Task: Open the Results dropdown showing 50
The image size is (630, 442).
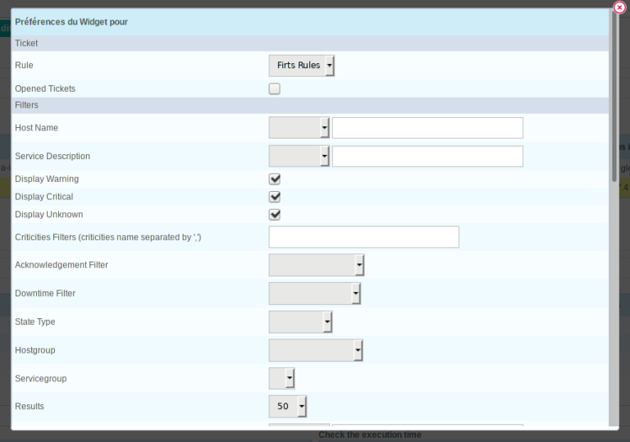Action: click(288, 406)
